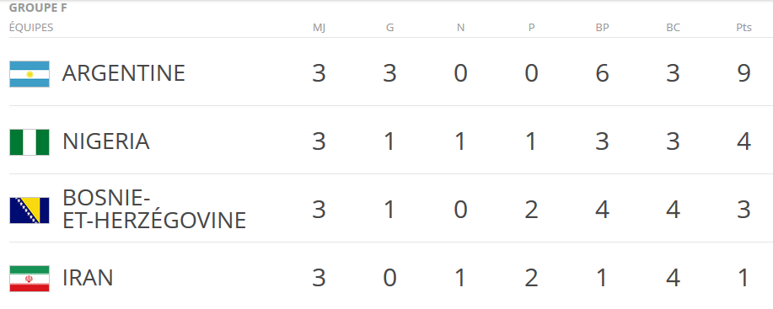Click the BC goals-against column header
The height and width of the screenshot is (309, 773).
click(673, 28)
